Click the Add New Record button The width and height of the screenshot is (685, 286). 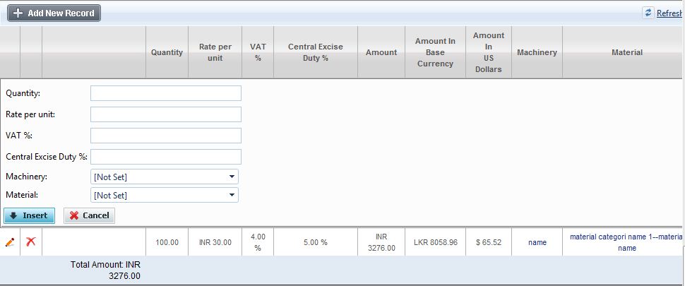click(54, 13)
